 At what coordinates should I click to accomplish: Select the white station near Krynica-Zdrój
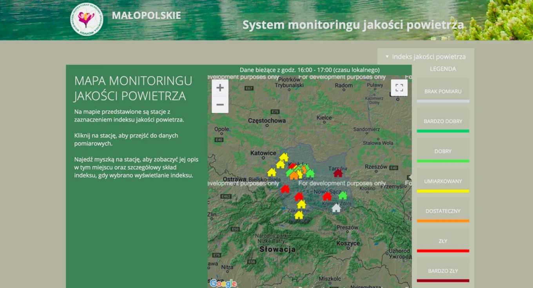pos(336,208)
